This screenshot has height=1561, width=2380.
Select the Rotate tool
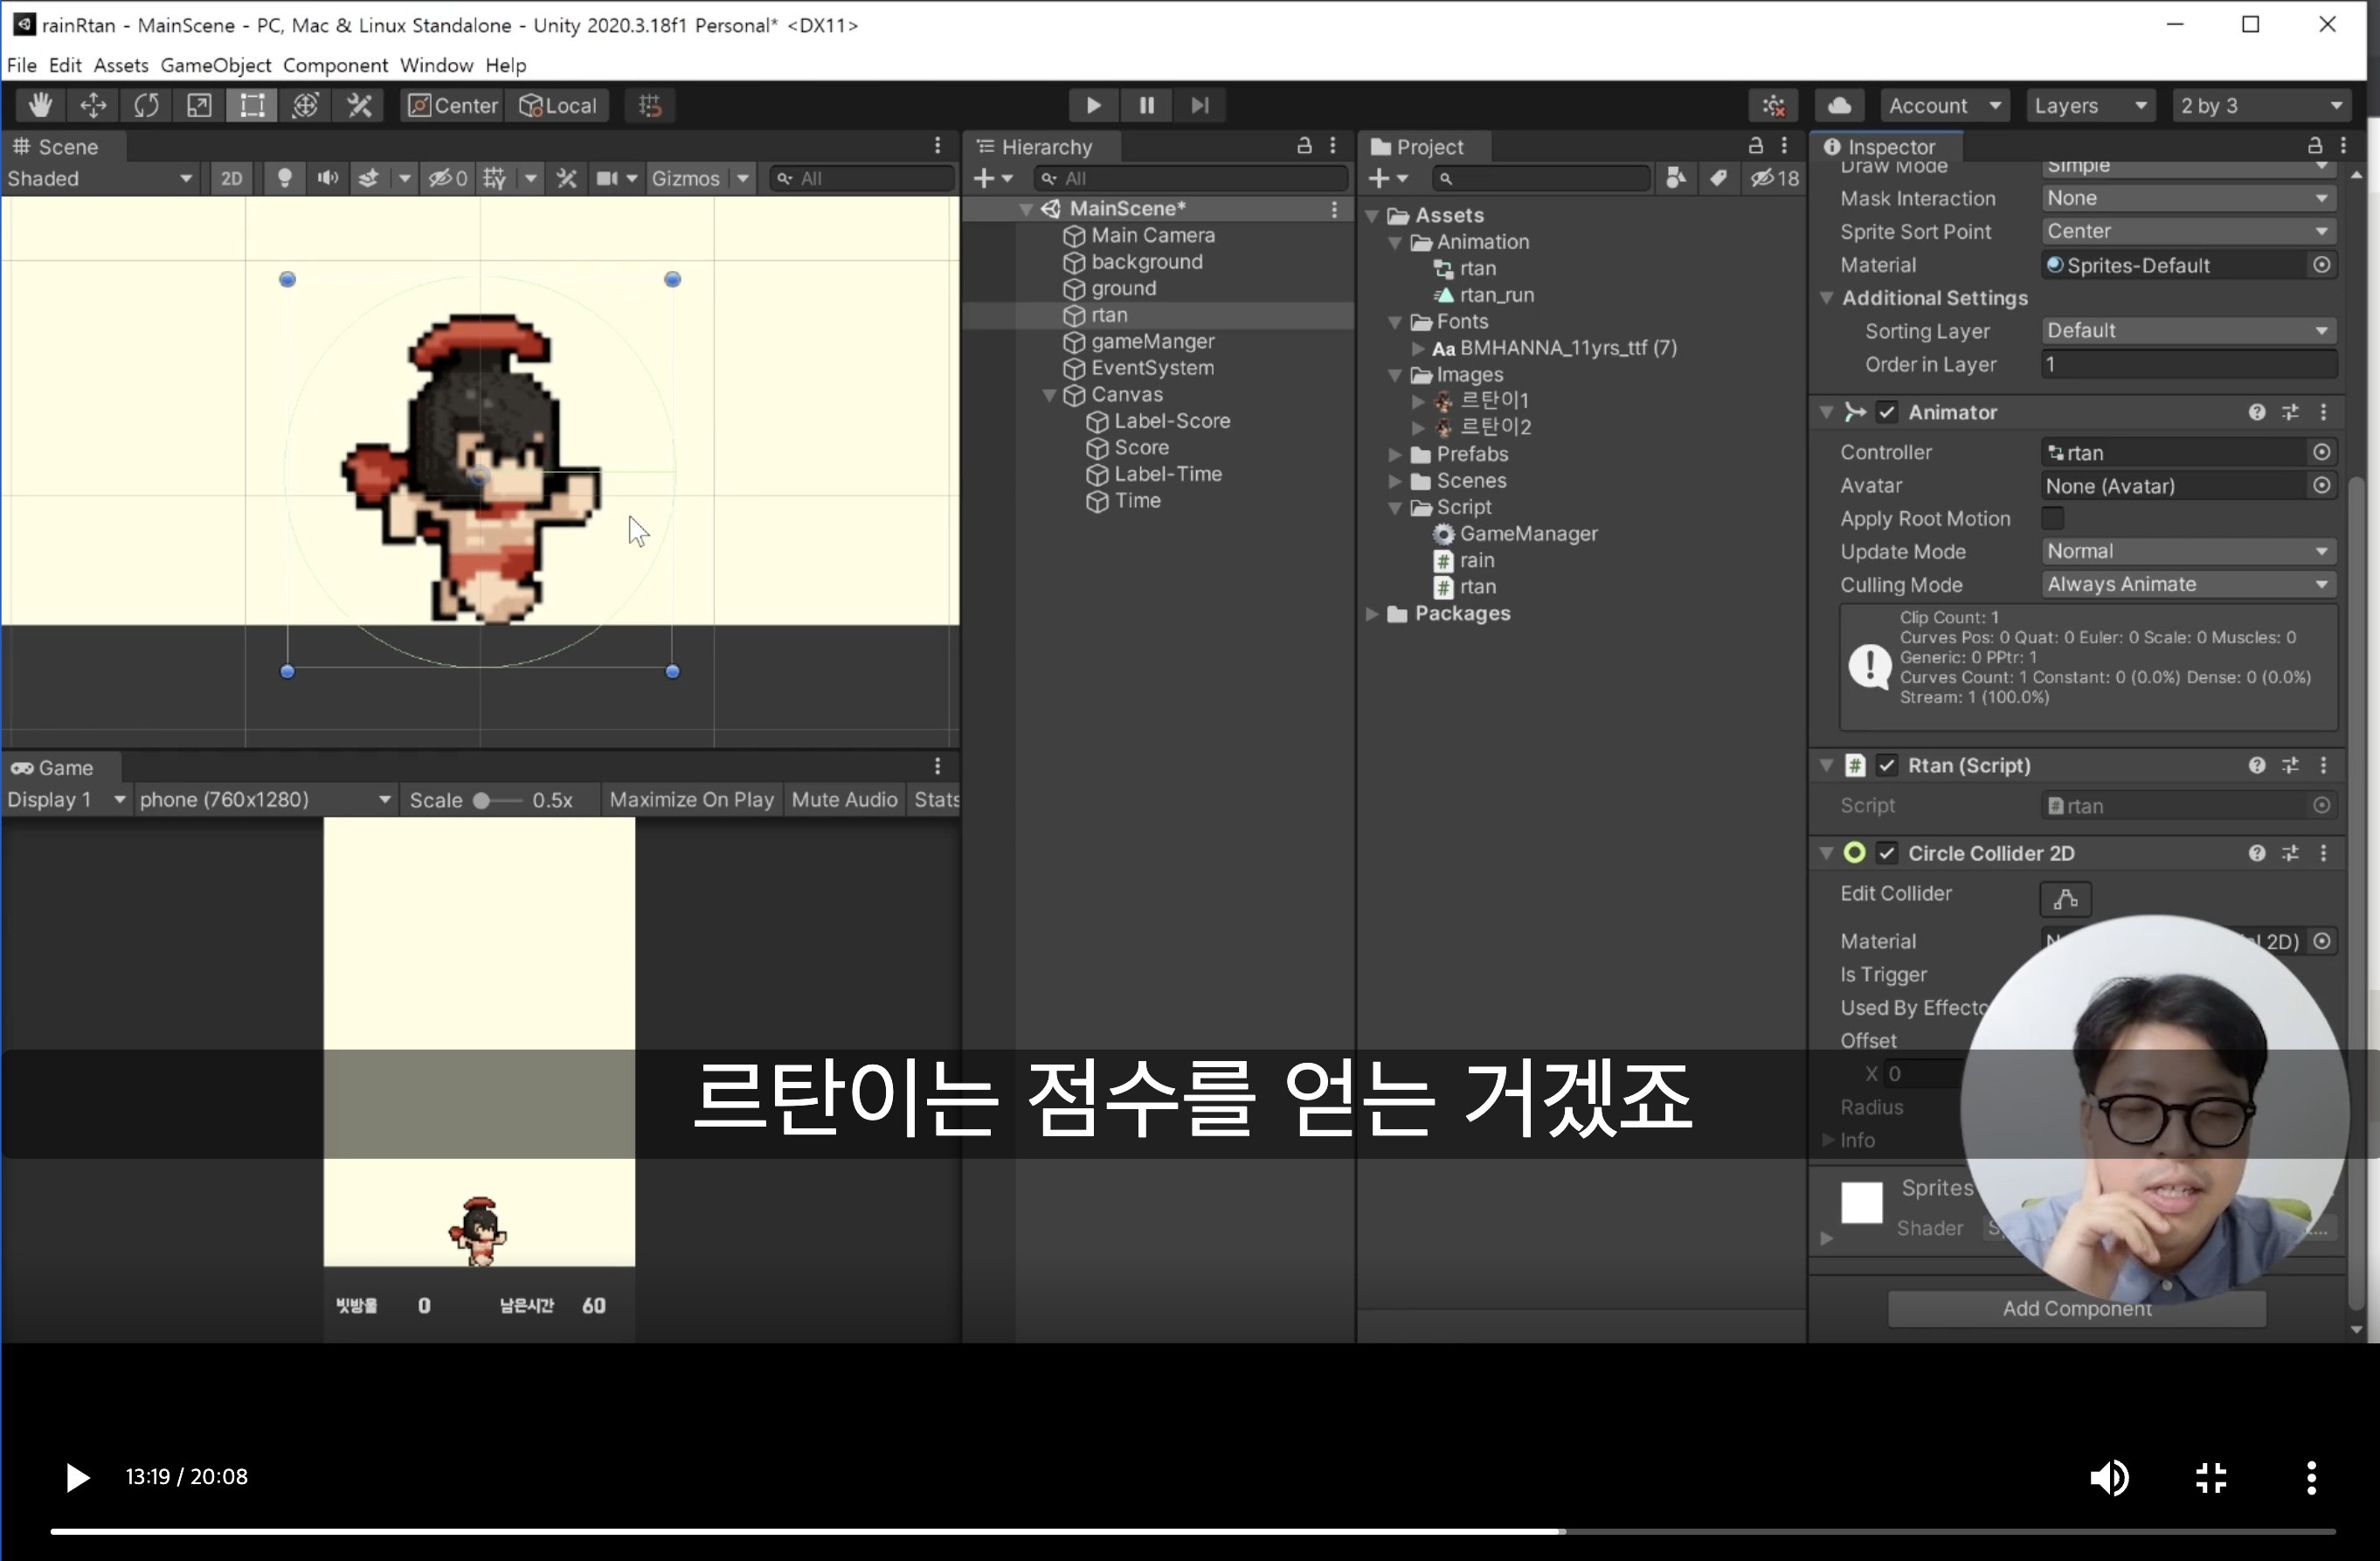pyautogui.click(x=146, y=105)
